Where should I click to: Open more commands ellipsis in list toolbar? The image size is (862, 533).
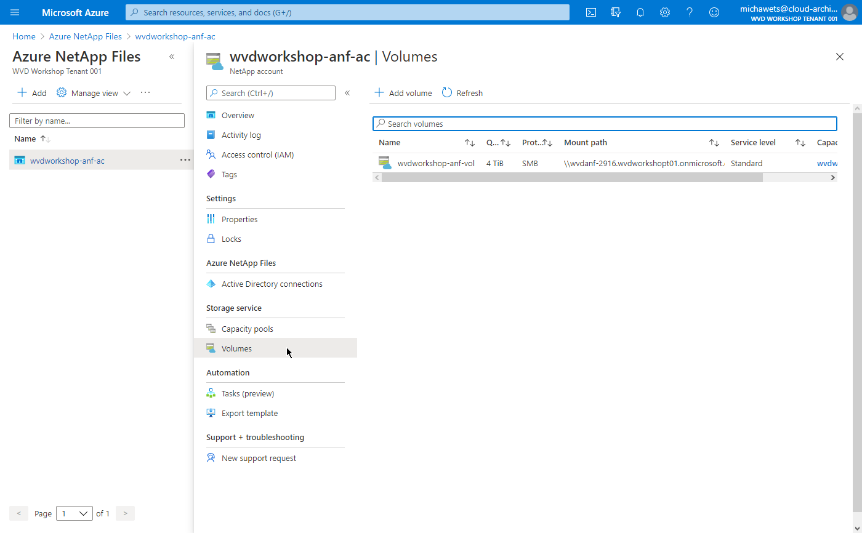click(x=145, y=93)
